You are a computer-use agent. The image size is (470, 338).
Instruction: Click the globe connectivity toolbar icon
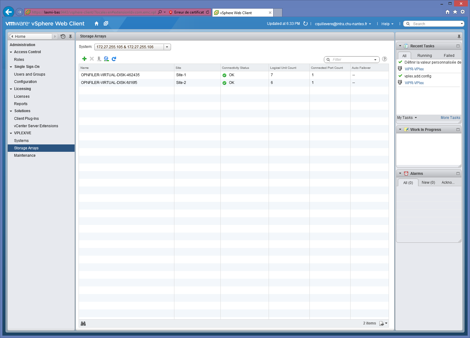[x=107, y=59]
